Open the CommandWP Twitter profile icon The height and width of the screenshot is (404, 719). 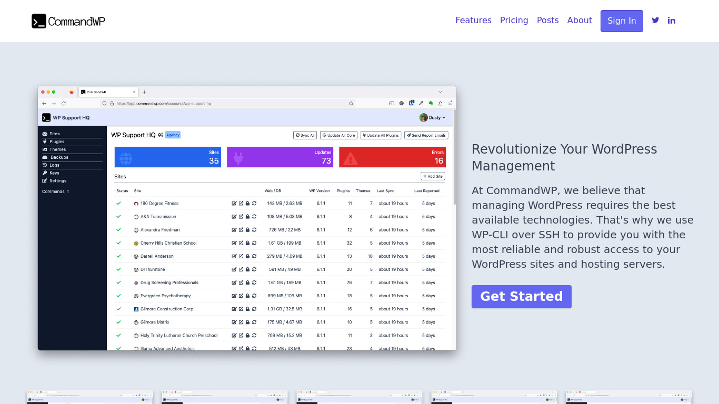click(x=655, y=21)
